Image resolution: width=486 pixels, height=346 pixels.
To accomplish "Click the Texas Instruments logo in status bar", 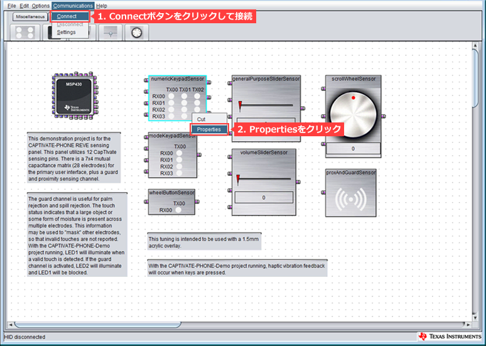I will click(x=450, y=337).
